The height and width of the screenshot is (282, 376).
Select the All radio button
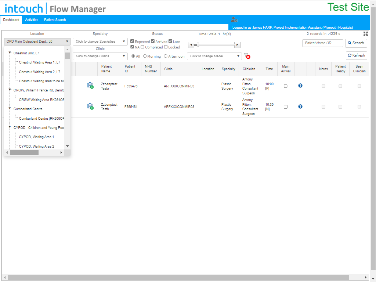tap(133, 56)
